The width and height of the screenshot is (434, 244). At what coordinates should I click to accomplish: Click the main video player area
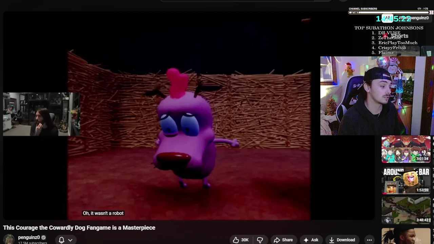189,115
